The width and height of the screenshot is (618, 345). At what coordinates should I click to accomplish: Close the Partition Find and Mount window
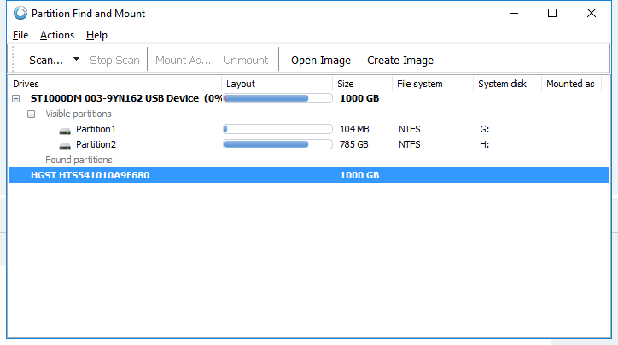pyautogui.click(x=592, y=13)
